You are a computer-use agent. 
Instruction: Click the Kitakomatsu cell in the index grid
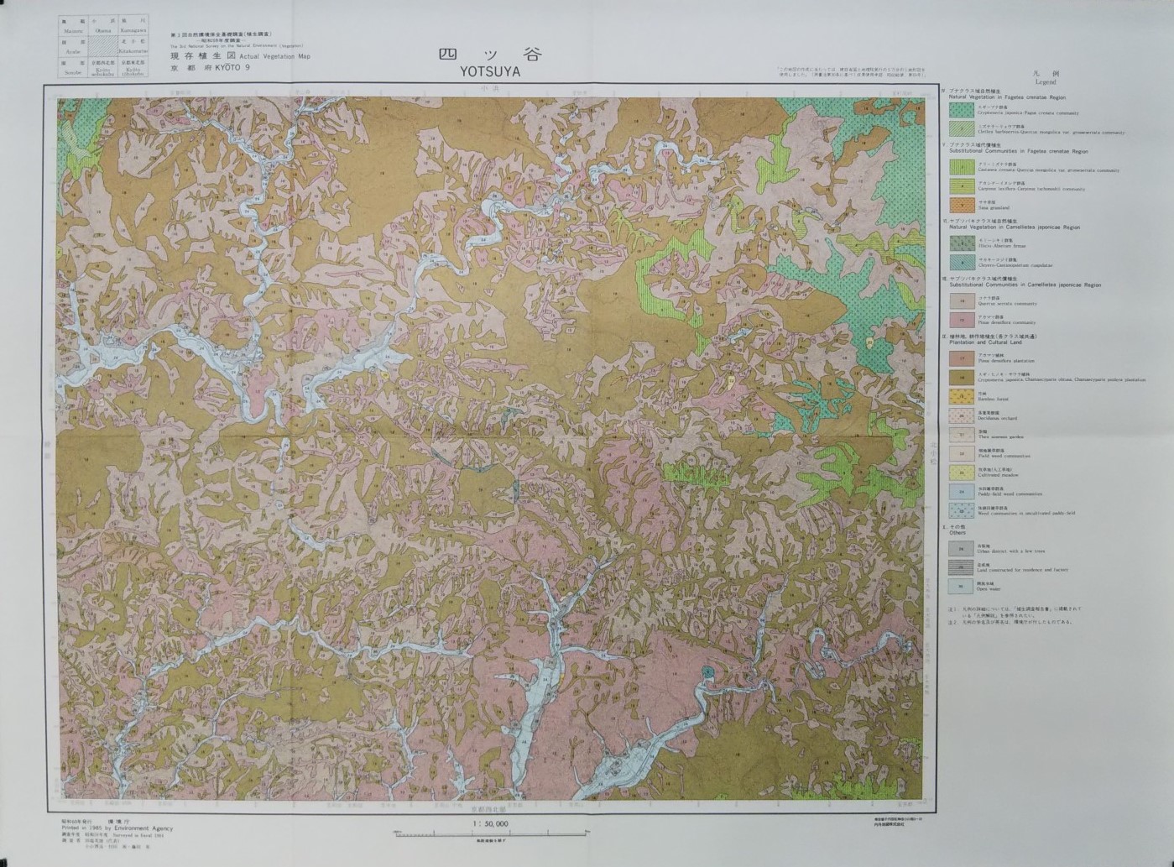pyautogui.click(x=133, y=46)
